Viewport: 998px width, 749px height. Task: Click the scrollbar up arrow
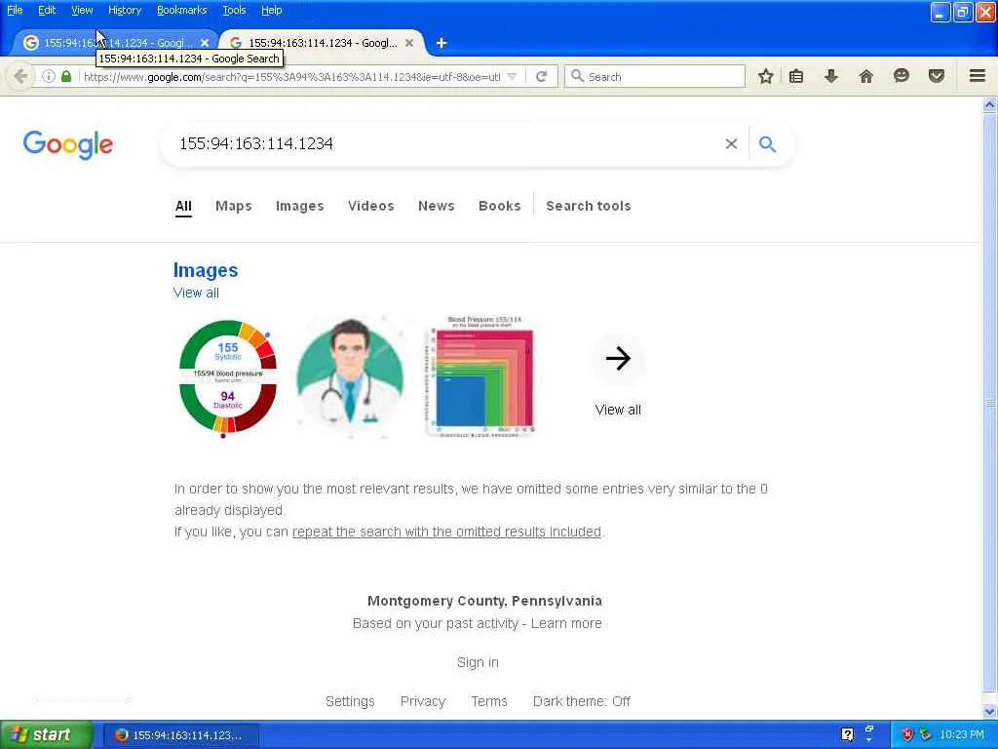point(990,105)
